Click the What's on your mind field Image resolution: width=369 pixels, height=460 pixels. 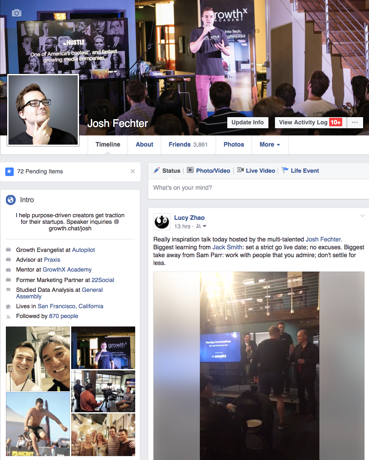click(x=259, y=188)
